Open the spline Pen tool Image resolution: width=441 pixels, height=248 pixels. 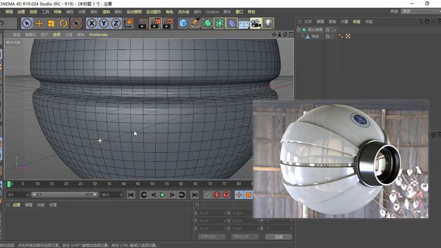point(195,23)
